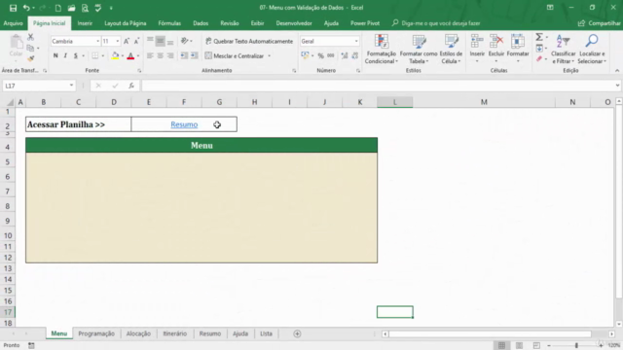The width and height of the screenshot is (623, 350).
Task: Click Compartilhar button
Action: (600, 23)
